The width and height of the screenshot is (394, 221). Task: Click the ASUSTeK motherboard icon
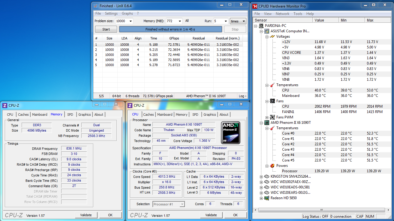click(266, 31)
